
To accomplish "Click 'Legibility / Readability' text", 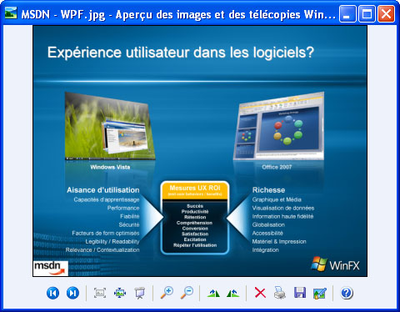I will click(x=112, y=242).
